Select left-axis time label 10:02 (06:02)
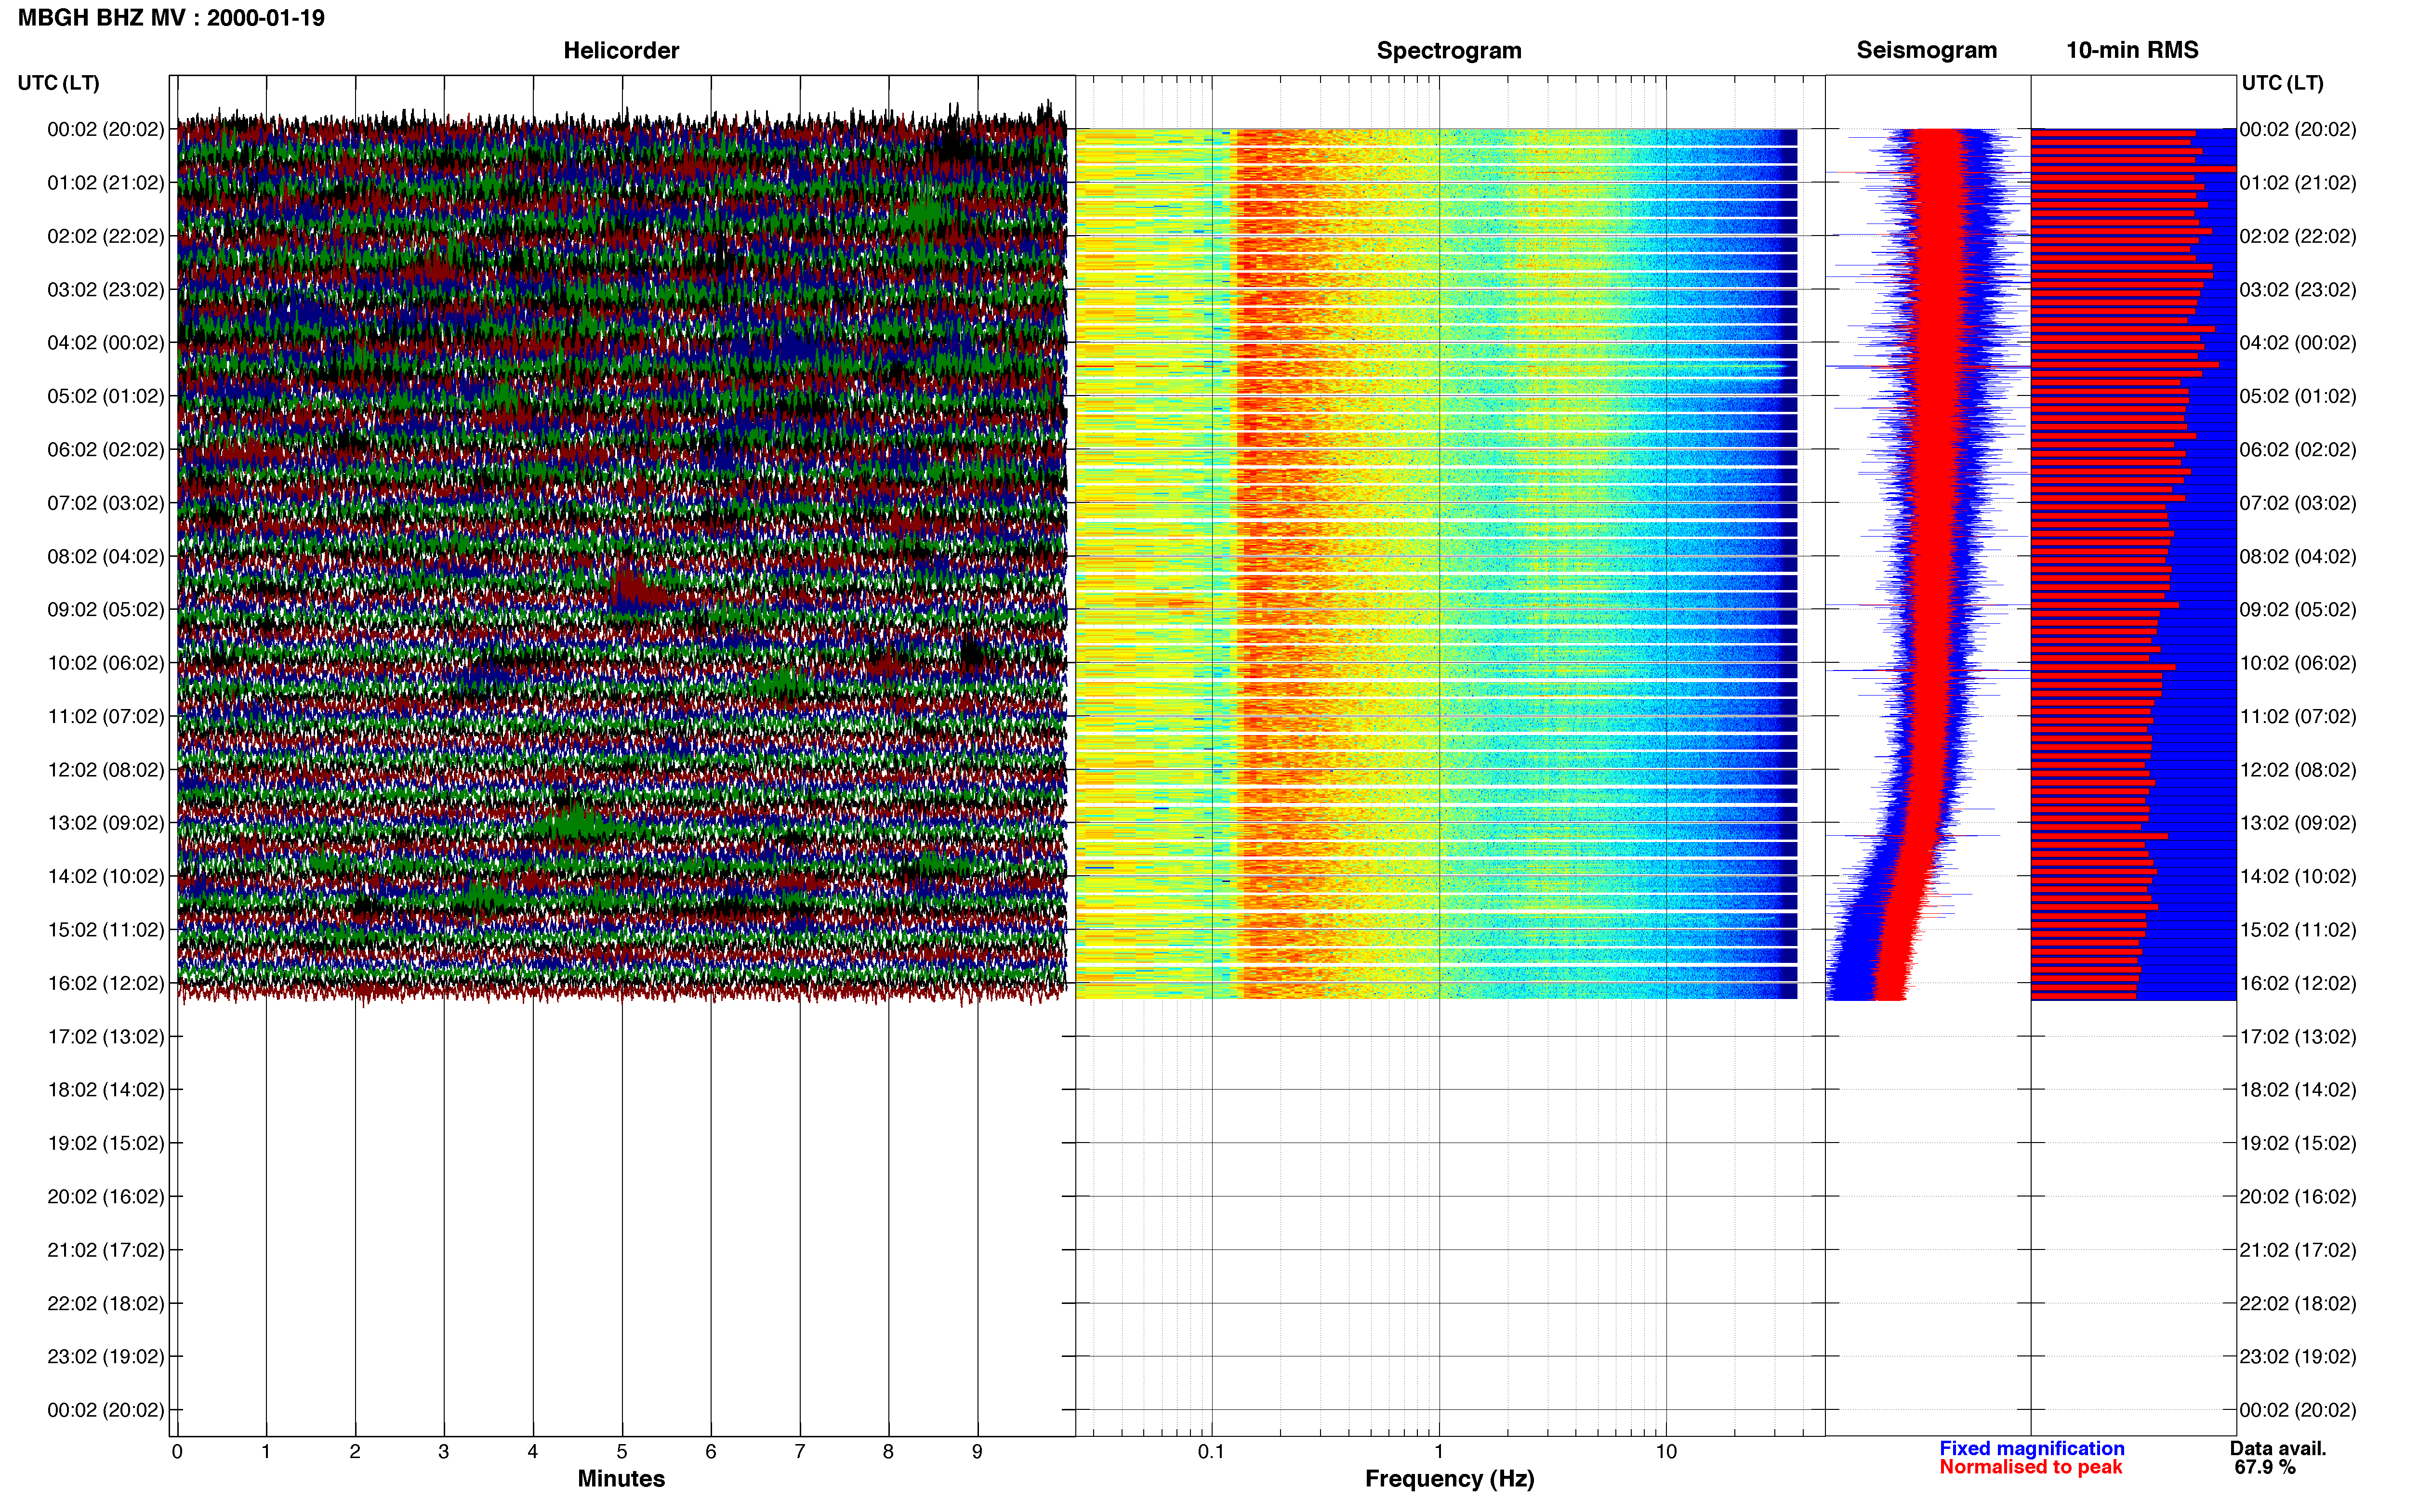2418x1512 pixels. click(x=106, y=663)
